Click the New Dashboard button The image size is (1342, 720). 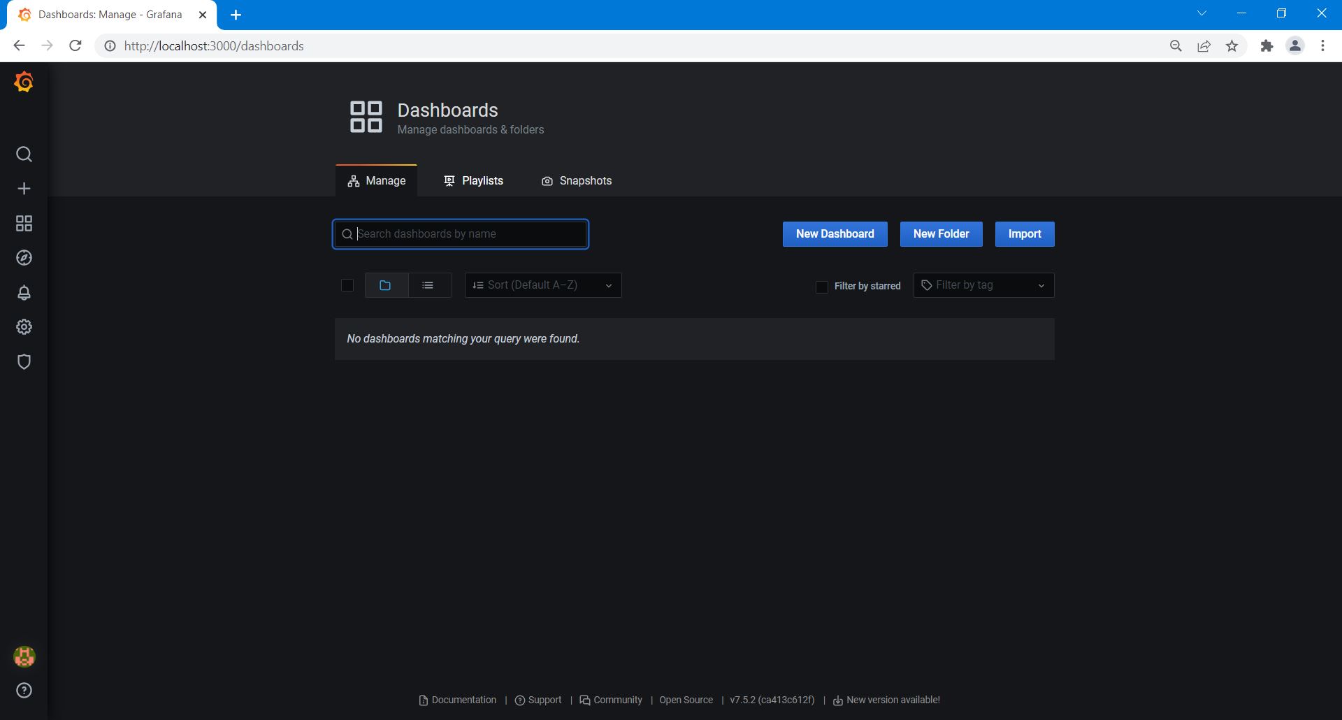pos(835,234)
